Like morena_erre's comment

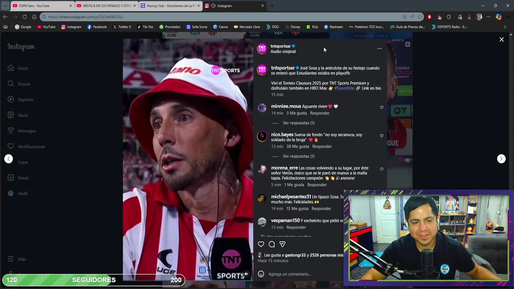pos(381,169)
